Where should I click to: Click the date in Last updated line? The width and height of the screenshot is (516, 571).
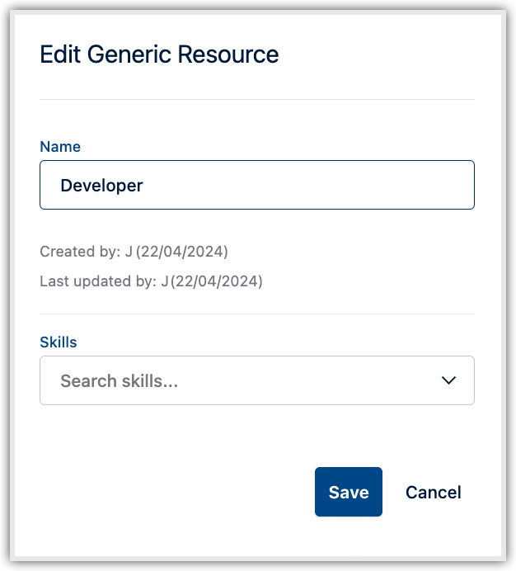[216, 281]
